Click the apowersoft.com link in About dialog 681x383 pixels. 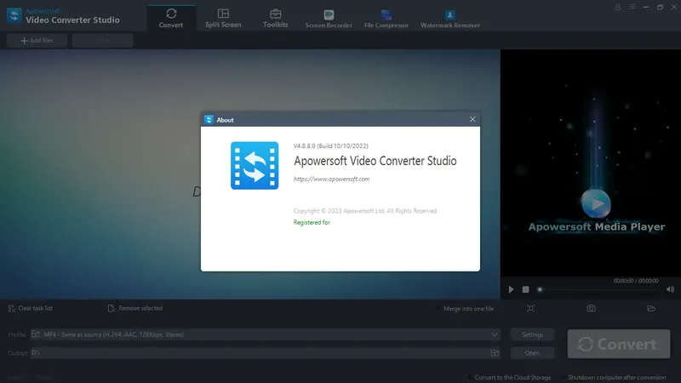[x=331, y=179]
